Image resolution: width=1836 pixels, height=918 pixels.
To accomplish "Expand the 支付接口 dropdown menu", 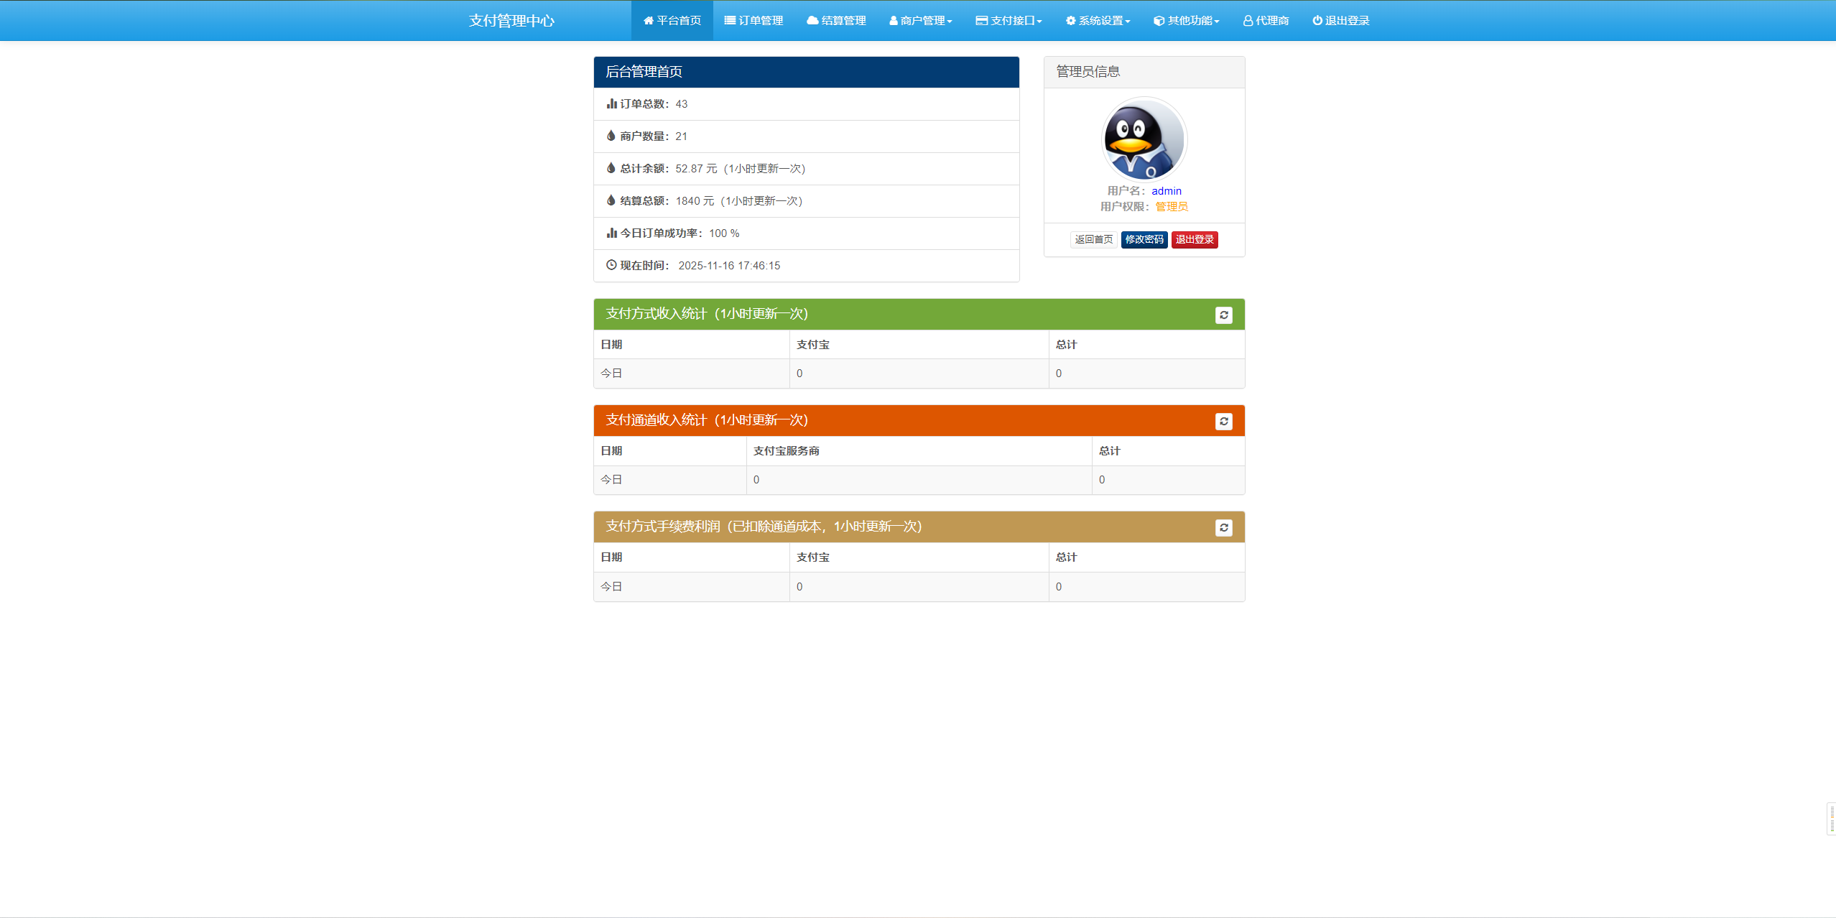I will [1009, 21].
